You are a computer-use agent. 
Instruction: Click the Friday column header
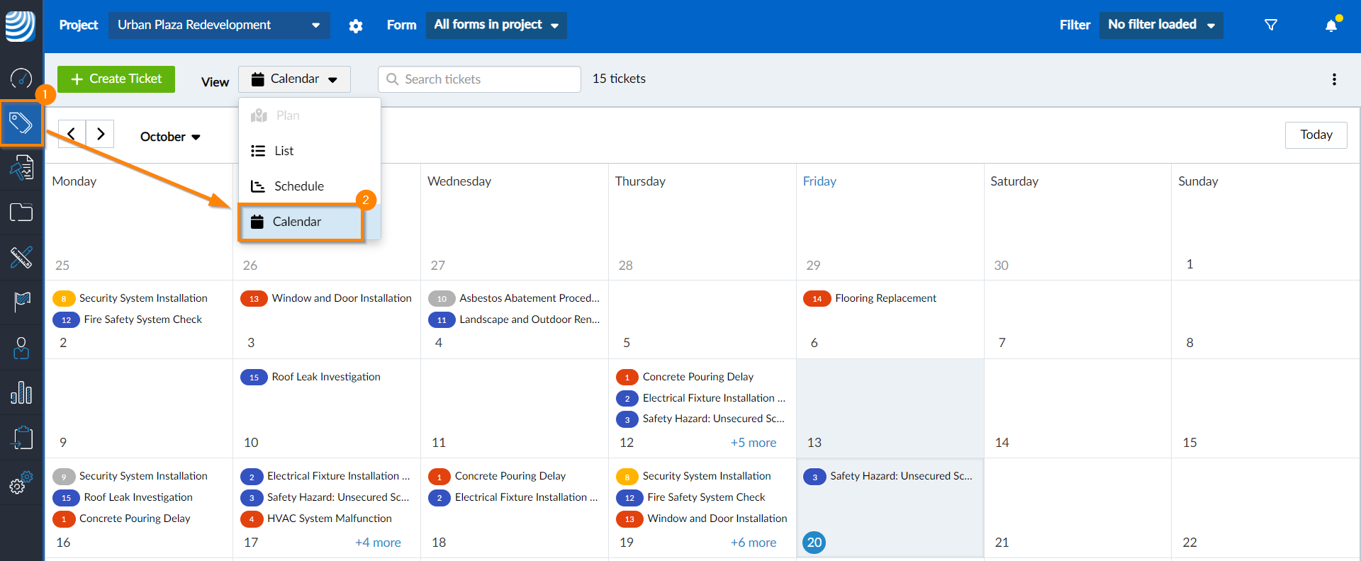coord(819,181)
